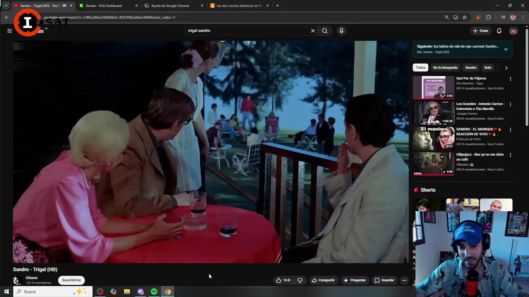Click the Sandro Trigal video player
The width and height of the screenshot is (529, 297).
(x=211, y=152)
